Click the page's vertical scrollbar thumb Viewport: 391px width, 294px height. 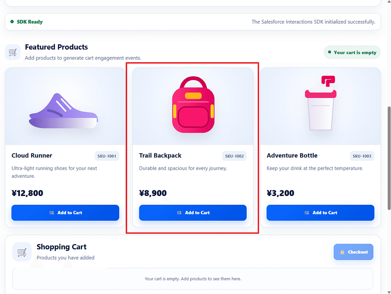pyautogui.click(x=389, y=158)
